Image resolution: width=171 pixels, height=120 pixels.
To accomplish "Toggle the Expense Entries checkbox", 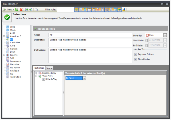I will (135, 54).
